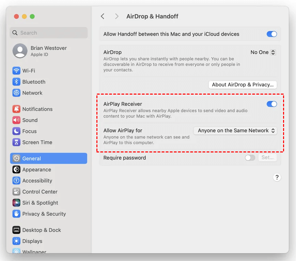Click the Sound speaker icon
Image resolution: width=296 pixels, height=261 pixels.
(16, 120)
